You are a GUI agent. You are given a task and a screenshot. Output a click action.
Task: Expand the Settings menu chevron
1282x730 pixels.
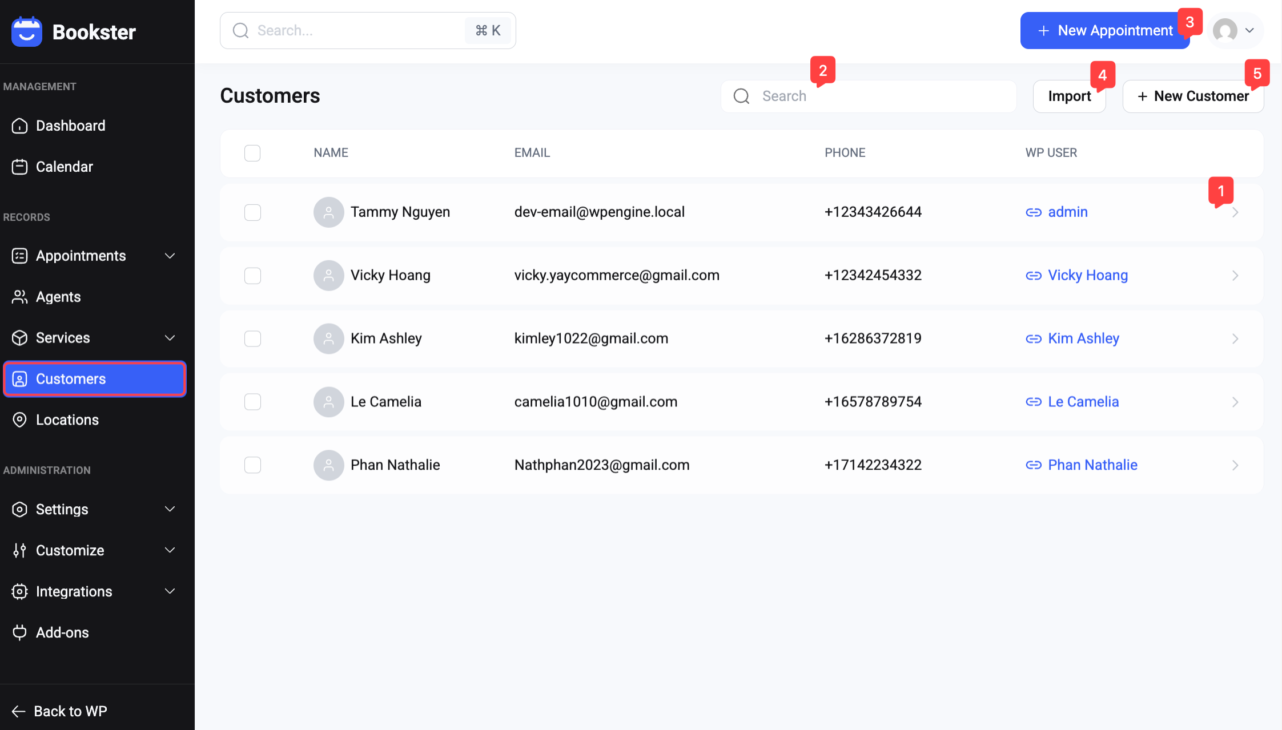[170, 509]
